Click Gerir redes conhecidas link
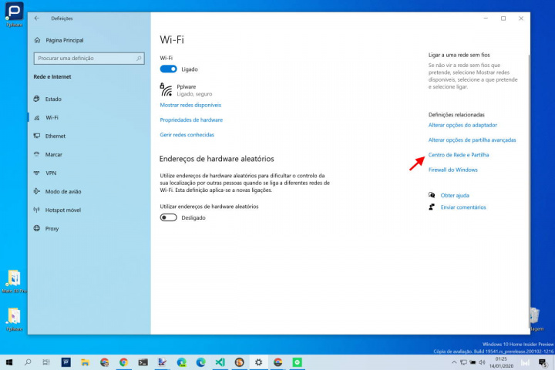This screenshot has height=370, width=555. pos(187,135)
